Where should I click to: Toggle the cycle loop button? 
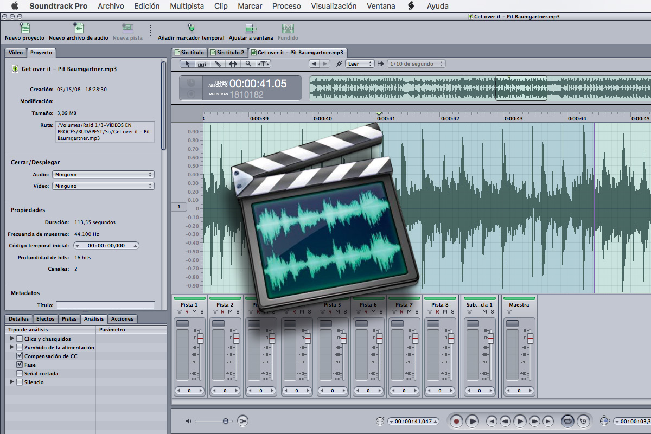[x=567, y=421]
